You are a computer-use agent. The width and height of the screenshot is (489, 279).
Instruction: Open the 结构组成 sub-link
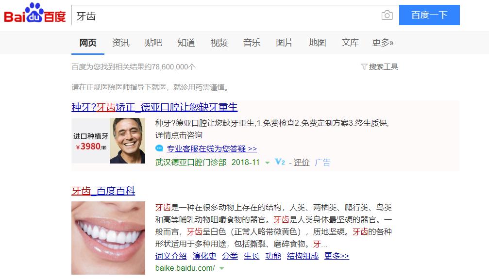pyautogui.click(x=303, y=256)
